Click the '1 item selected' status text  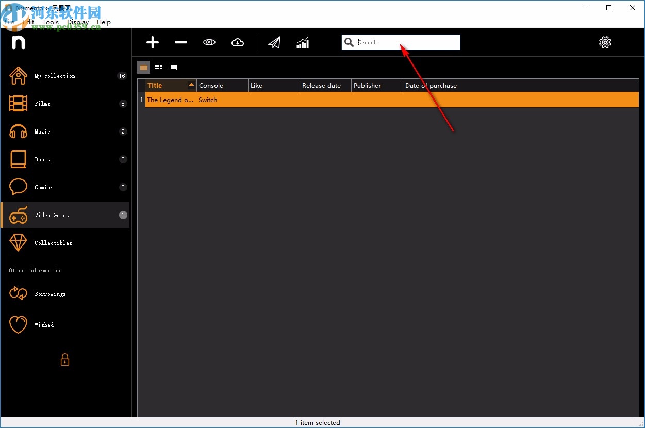318,423
